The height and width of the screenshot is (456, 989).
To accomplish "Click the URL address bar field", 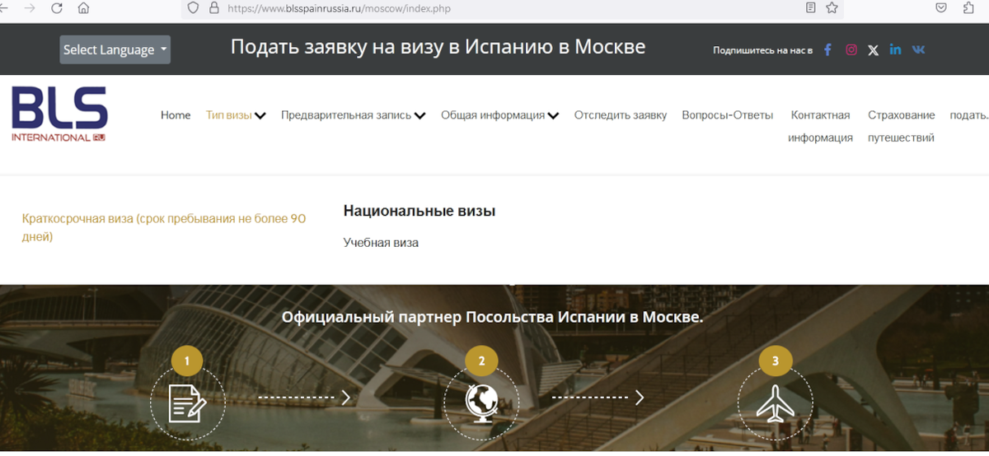I will [x=494, y=8].
